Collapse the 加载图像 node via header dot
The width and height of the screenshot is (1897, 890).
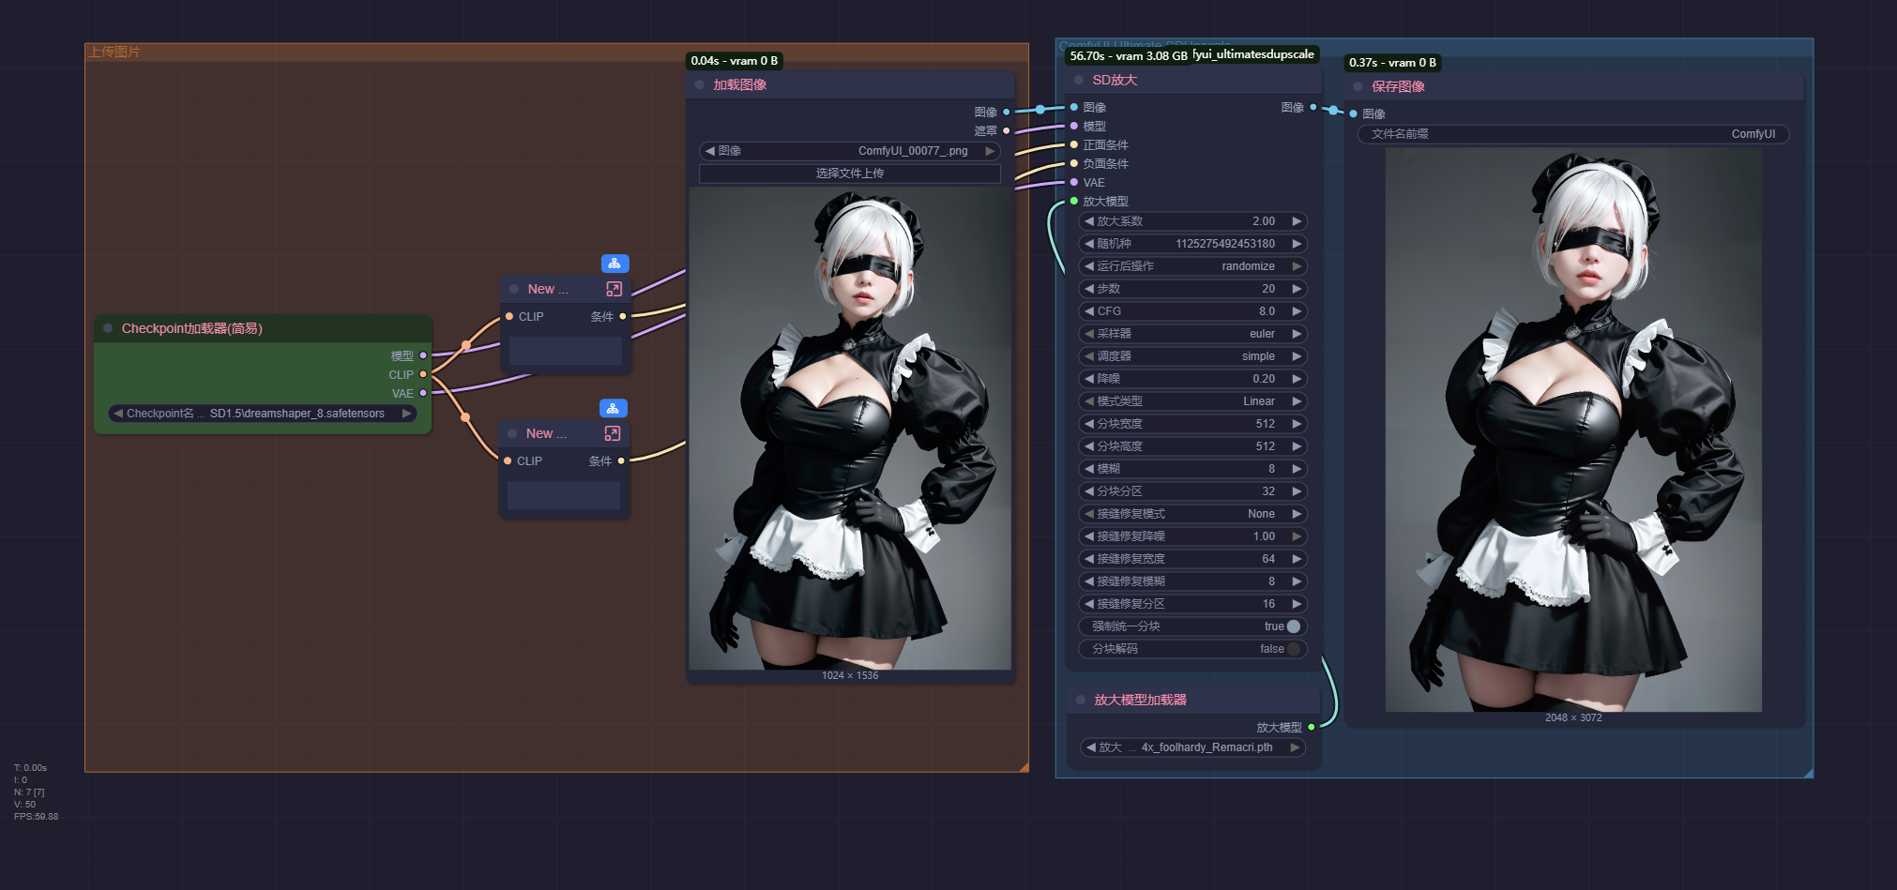tap(700, 85)
